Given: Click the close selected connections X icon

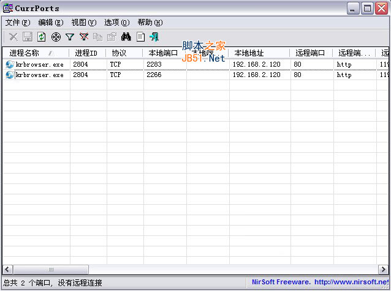Looking at the screenshot, I should (13, 37).
